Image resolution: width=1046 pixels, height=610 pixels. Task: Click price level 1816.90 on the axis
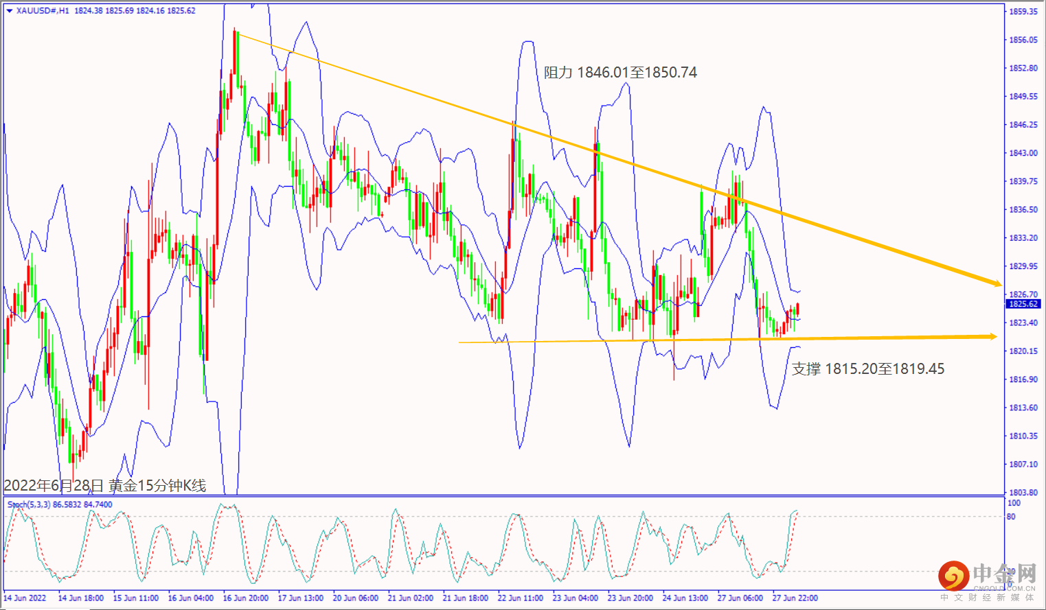point(1023,379)
